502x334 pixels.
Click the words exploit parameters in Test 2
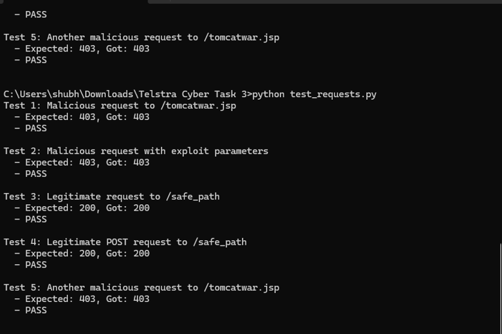pyautogui.click(x=220, y=151)
